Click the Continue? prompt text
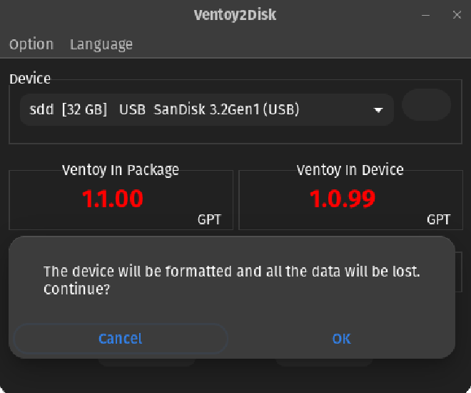The height and width of the screenshot is (393, 471). [77, 289]
